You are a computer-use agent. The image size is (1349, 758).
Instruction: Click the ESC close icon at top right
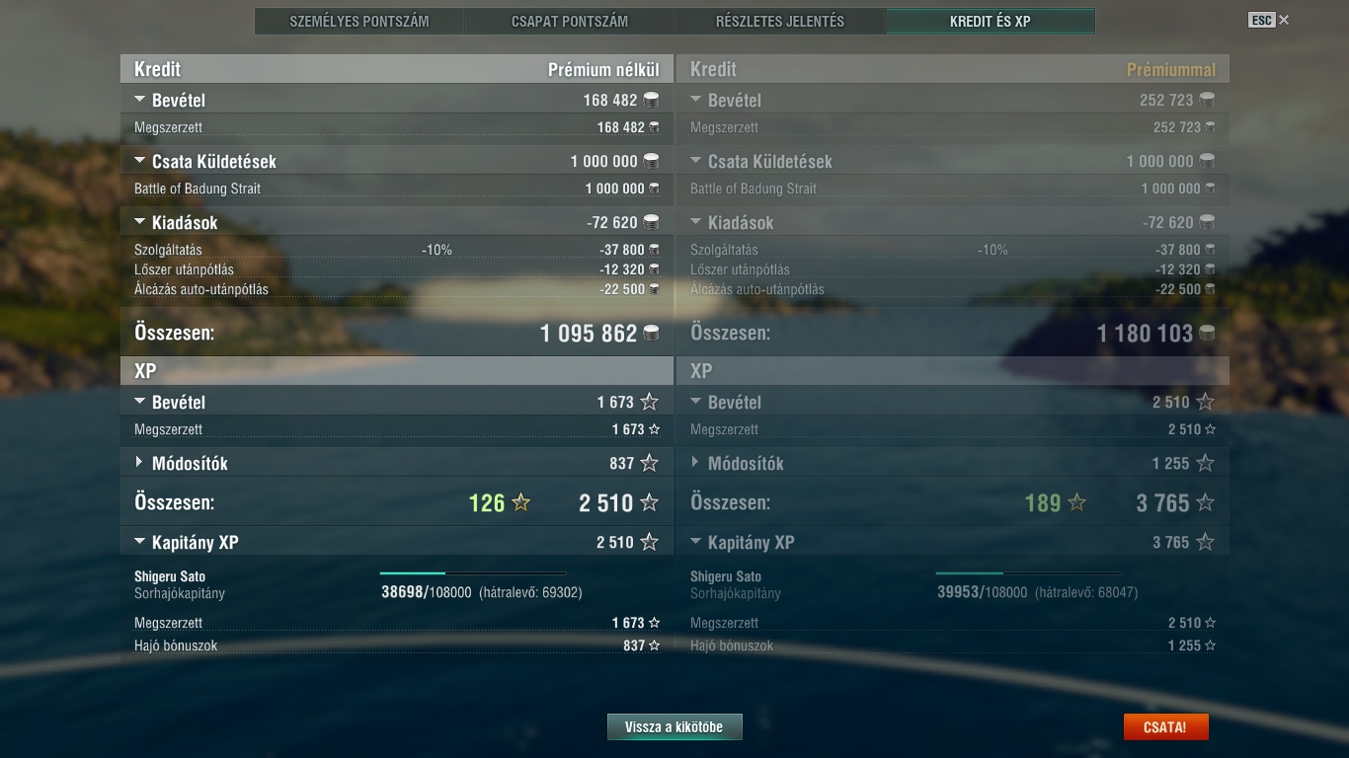pyautogui.click(x=1284, y=20)
